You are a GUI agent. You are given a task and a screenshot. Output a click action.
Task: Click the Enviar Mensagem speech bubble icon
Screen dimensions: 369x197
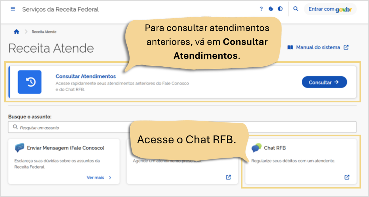[x=19, y=148]
